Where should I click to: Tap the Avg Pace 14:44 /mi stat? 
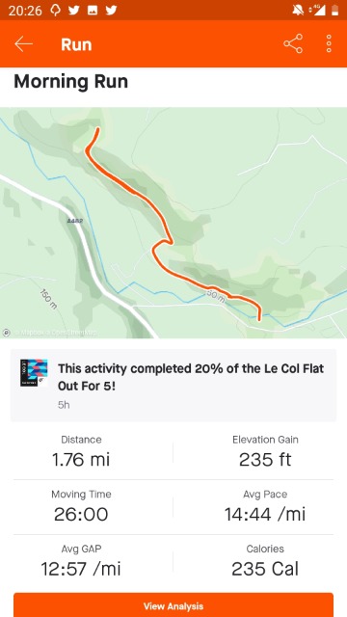(x=265, y=506)
